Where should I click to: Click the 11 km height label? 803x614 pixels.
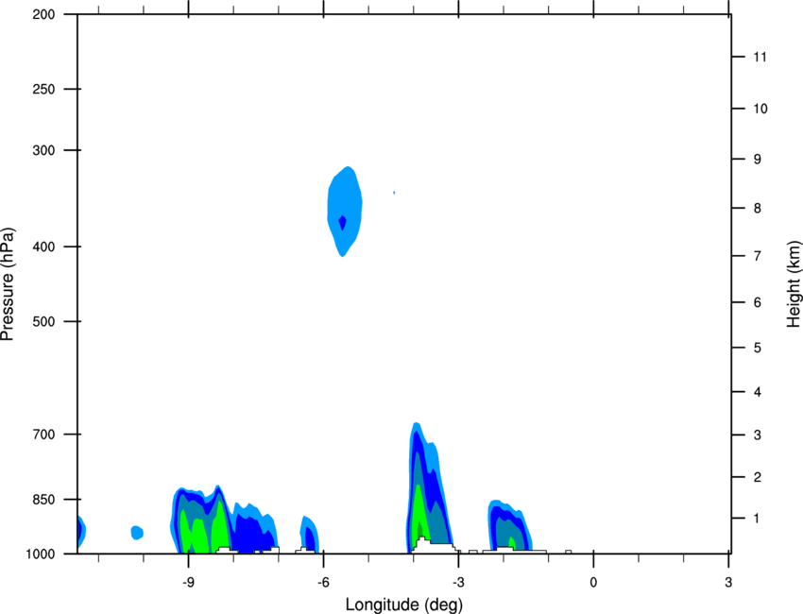[760, 57]
